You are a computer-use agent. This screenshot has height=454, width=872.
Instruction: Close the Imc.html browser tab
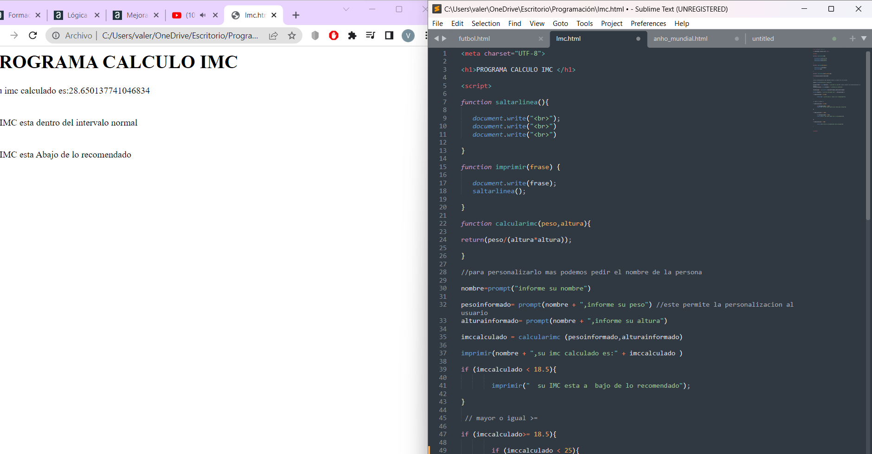click(274, 15)
